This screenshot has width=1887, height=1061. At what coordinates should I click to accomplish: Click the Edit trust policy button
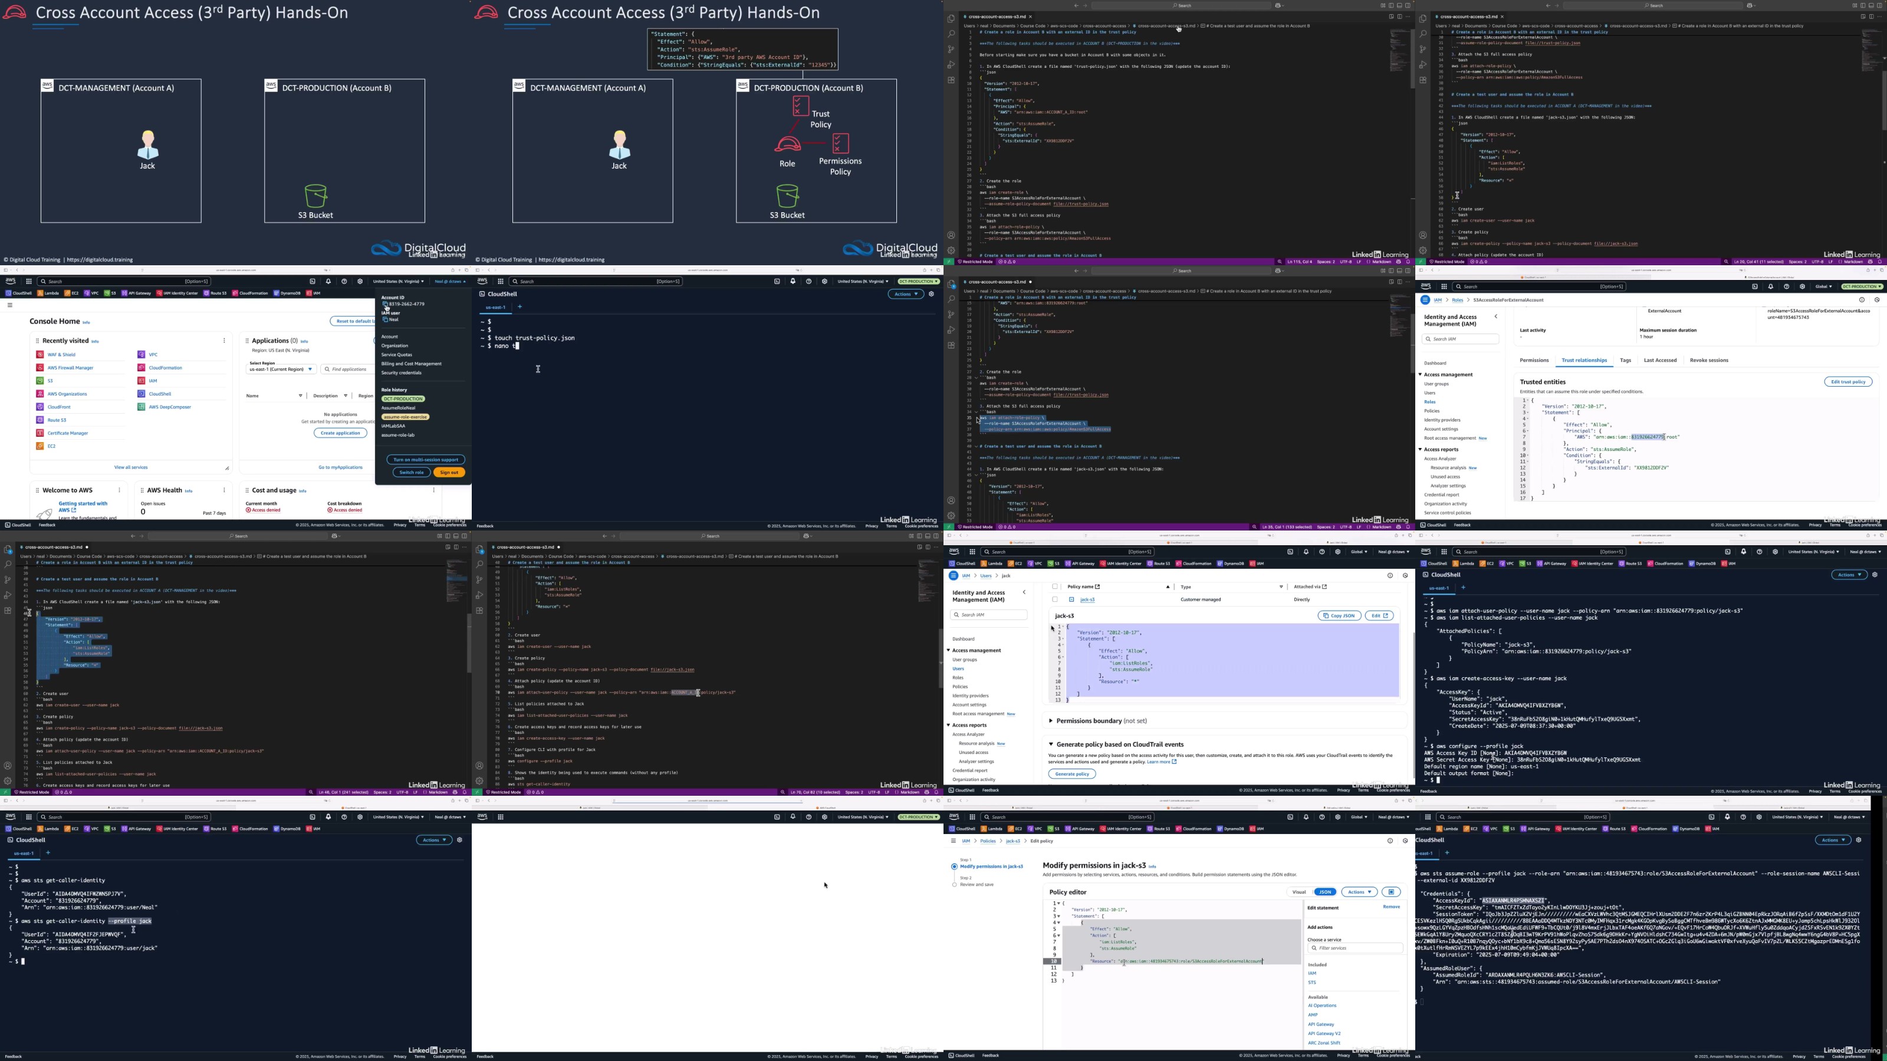[x=1848, y=381]
